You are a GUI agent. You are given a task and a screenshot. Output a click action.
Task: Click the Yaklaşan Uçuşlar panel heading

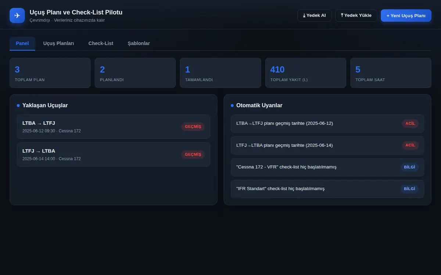tap(45, 105)
